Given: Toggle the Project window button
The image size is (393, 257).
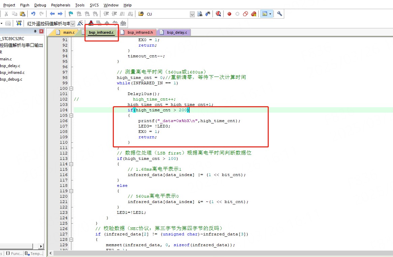Looking at the screenshot, I should click(264, 14).
